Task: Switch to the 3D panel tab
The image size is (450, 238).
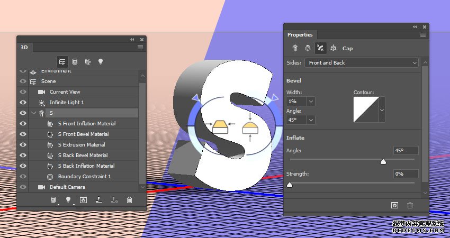Action: pyautogui.click(x=24, y=48)
